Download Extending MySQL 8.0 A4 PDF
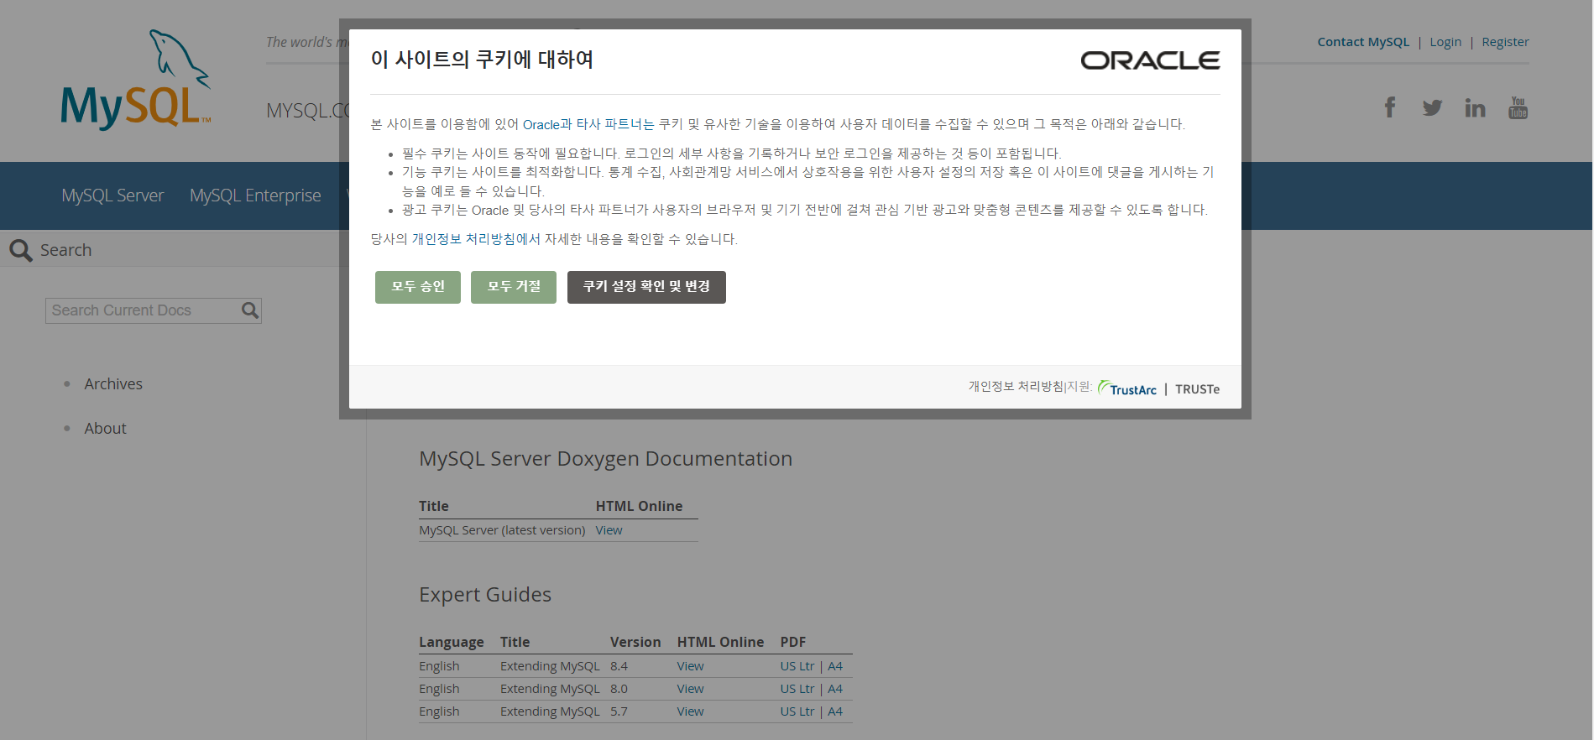Image resolution: width=1594 pixels, height=740 pixels. (x=834, y=689)
